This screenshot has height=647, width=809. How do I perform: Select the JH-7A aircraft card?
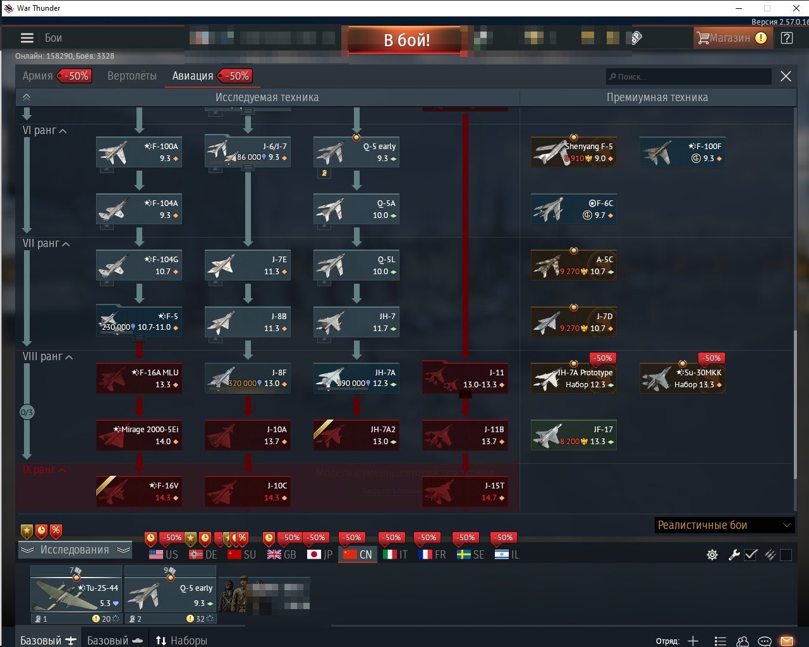[356, 378]
